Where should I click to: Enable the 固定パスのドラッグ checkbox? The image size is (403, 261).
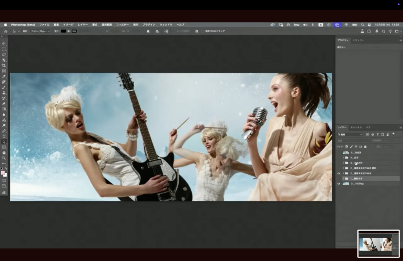tap(202, 31)
